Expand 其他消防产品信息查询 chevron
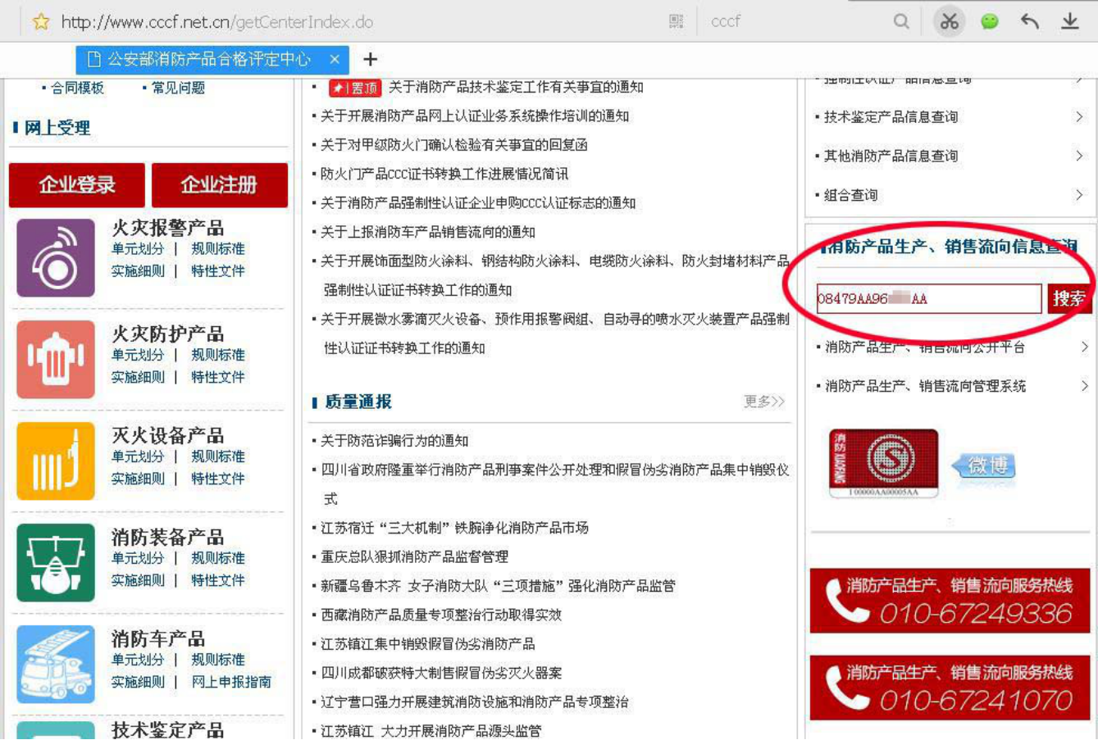This screenshot has height=740, width=1098. pyautogui.click(x=1079, y=156)
